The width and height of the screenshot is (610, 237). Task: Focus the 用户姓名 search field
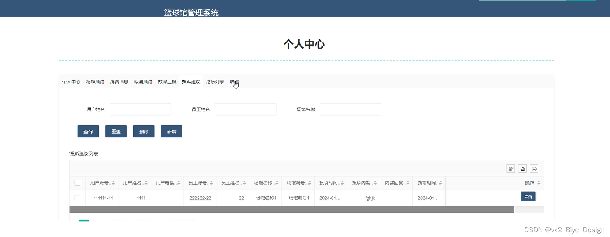(x=140, y=109)
